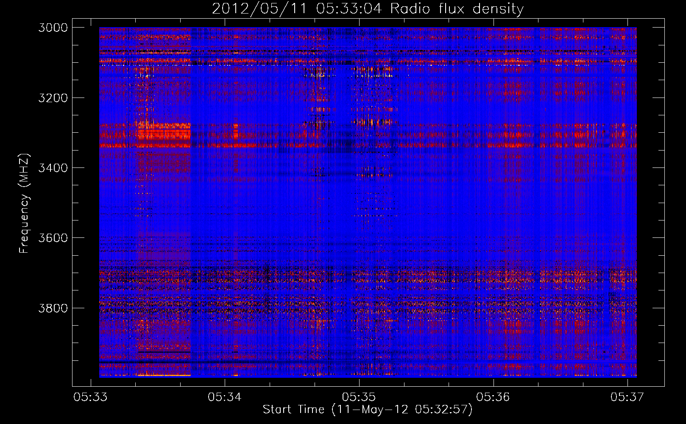Screen dimensions: 686x424
Task: Select the 3800 frequency axis label
Action: tap(53, 308)
